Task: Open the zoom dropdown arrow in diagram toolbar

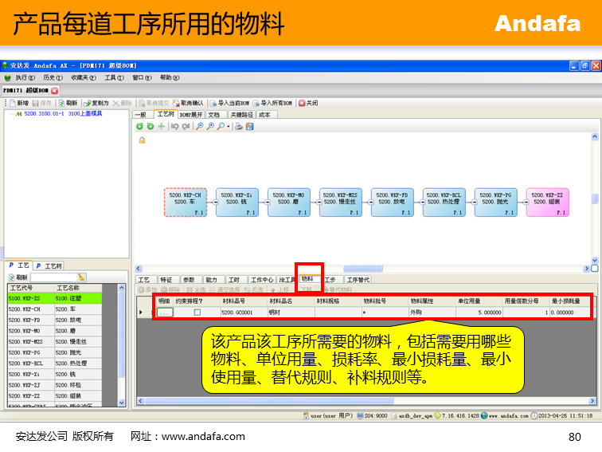Action: tap(229, 126)
